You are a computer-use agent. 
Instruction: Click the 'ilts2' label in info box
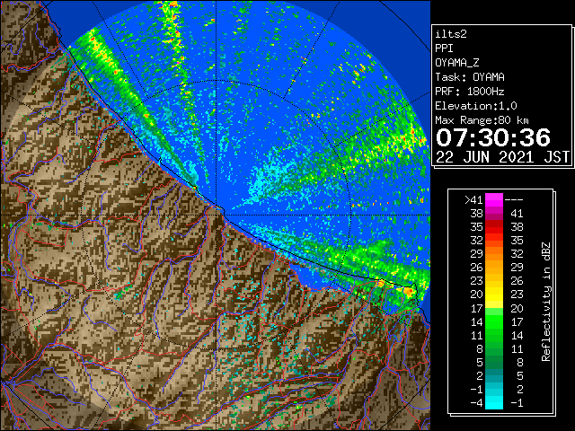[x=451, y=34]
